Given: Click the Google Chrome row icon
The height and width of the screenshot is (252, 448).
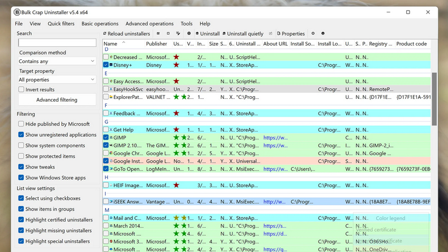Looking at the screenshot, I should (111, 153).
